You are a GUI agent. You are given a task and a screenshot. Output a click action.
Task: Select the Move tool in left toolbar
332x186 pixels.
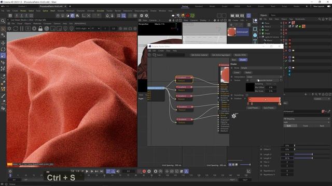pyautogui.click(x=3, y=43)
